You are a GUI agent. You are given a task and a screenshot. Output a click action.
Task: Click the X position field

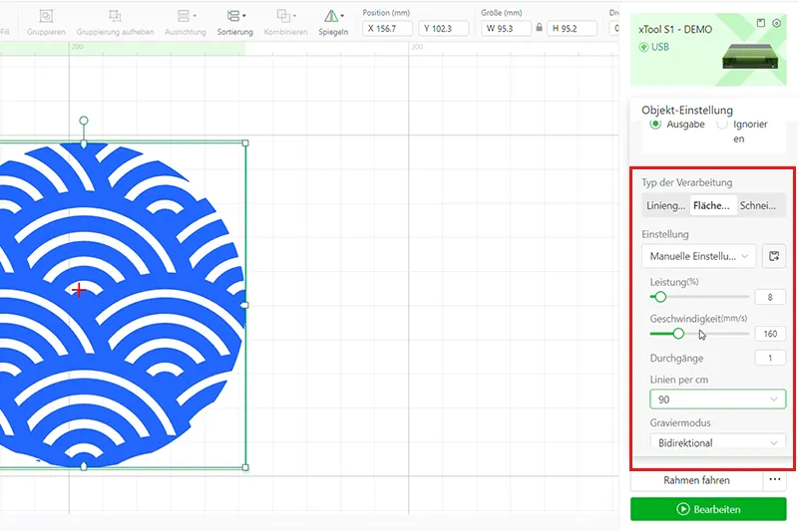pyautogui.click(x=387, y=29)
